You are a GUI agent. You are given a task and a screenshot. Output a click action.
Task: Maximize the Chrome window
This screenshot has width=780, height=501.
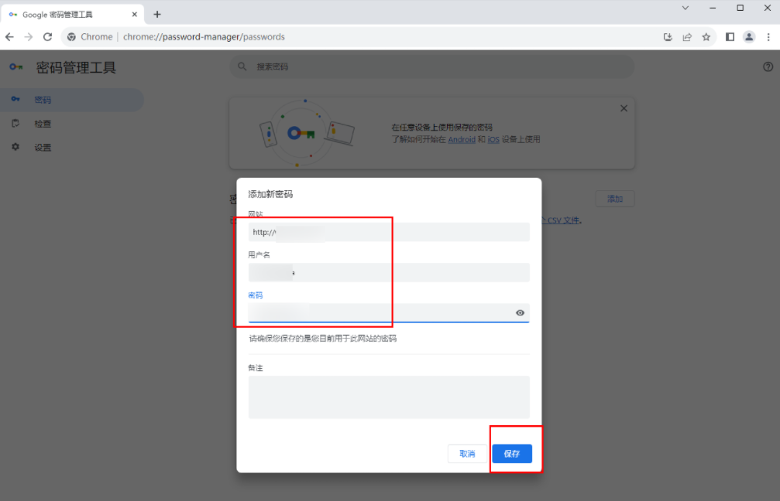pyautogui.click(x=740, y=8)
